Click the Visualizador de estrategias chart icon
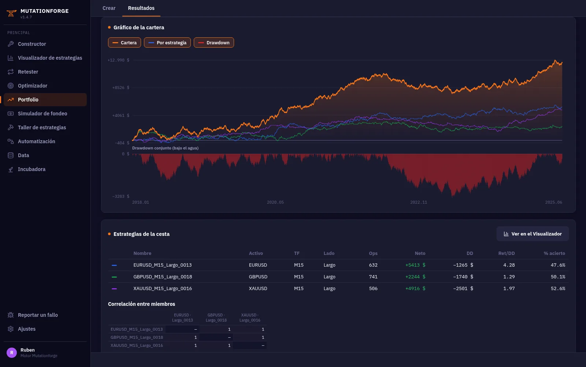This screenshot has width=586, height=367. click(11, 58)
